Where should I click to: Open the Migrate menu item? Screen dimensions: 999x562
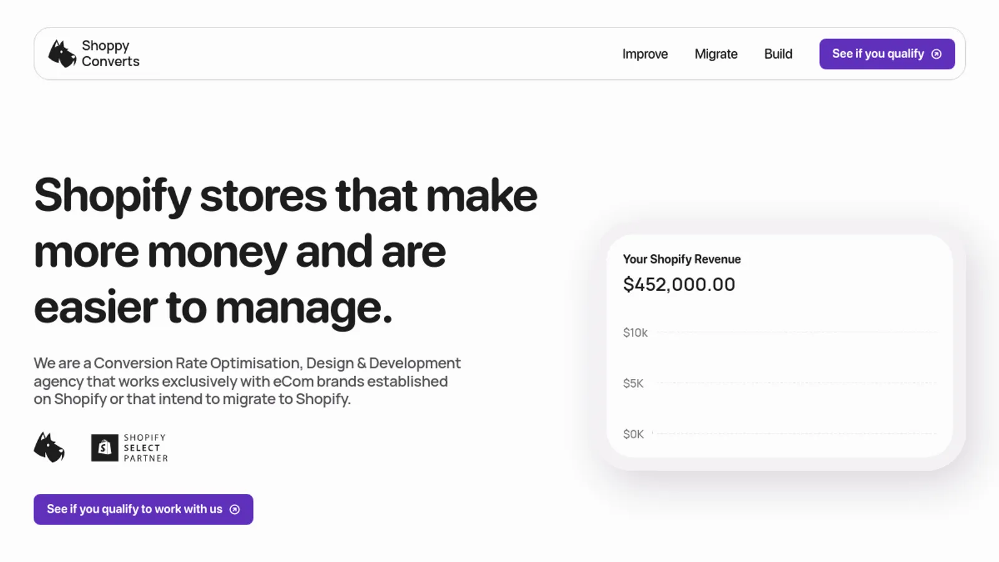click(716, 54)
